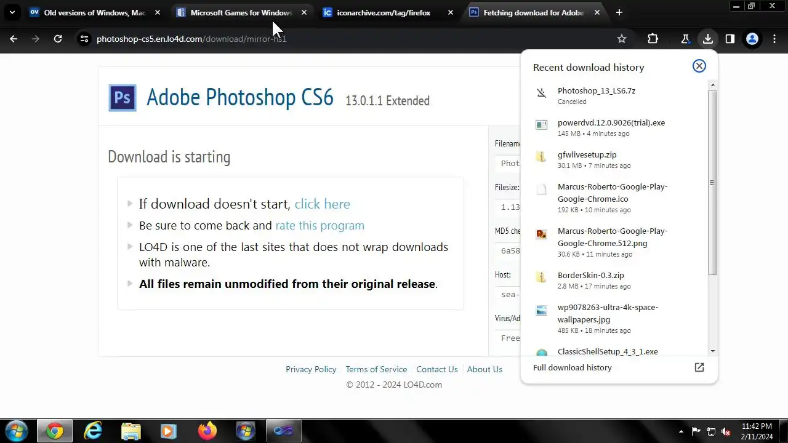Launch Internet Explorer from taskbar
The width and height of the screenshot is (788, 443).
pyautogui.click(x=93, y=431)
